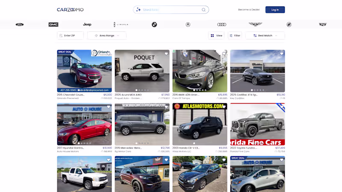Click into the search text box
Screen dimensions: 342x192
[171, 9]
